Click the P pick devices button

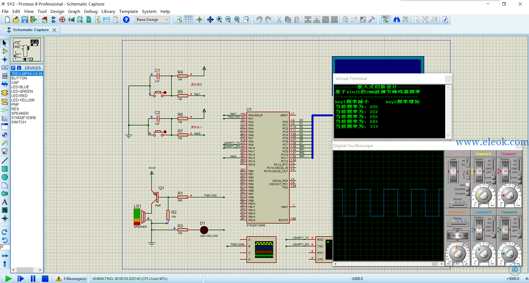click(x=13, y=68)
